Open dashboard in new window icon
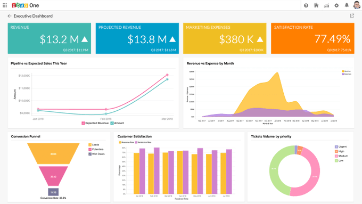Screen dimensions: 362x204 [352, 15]
